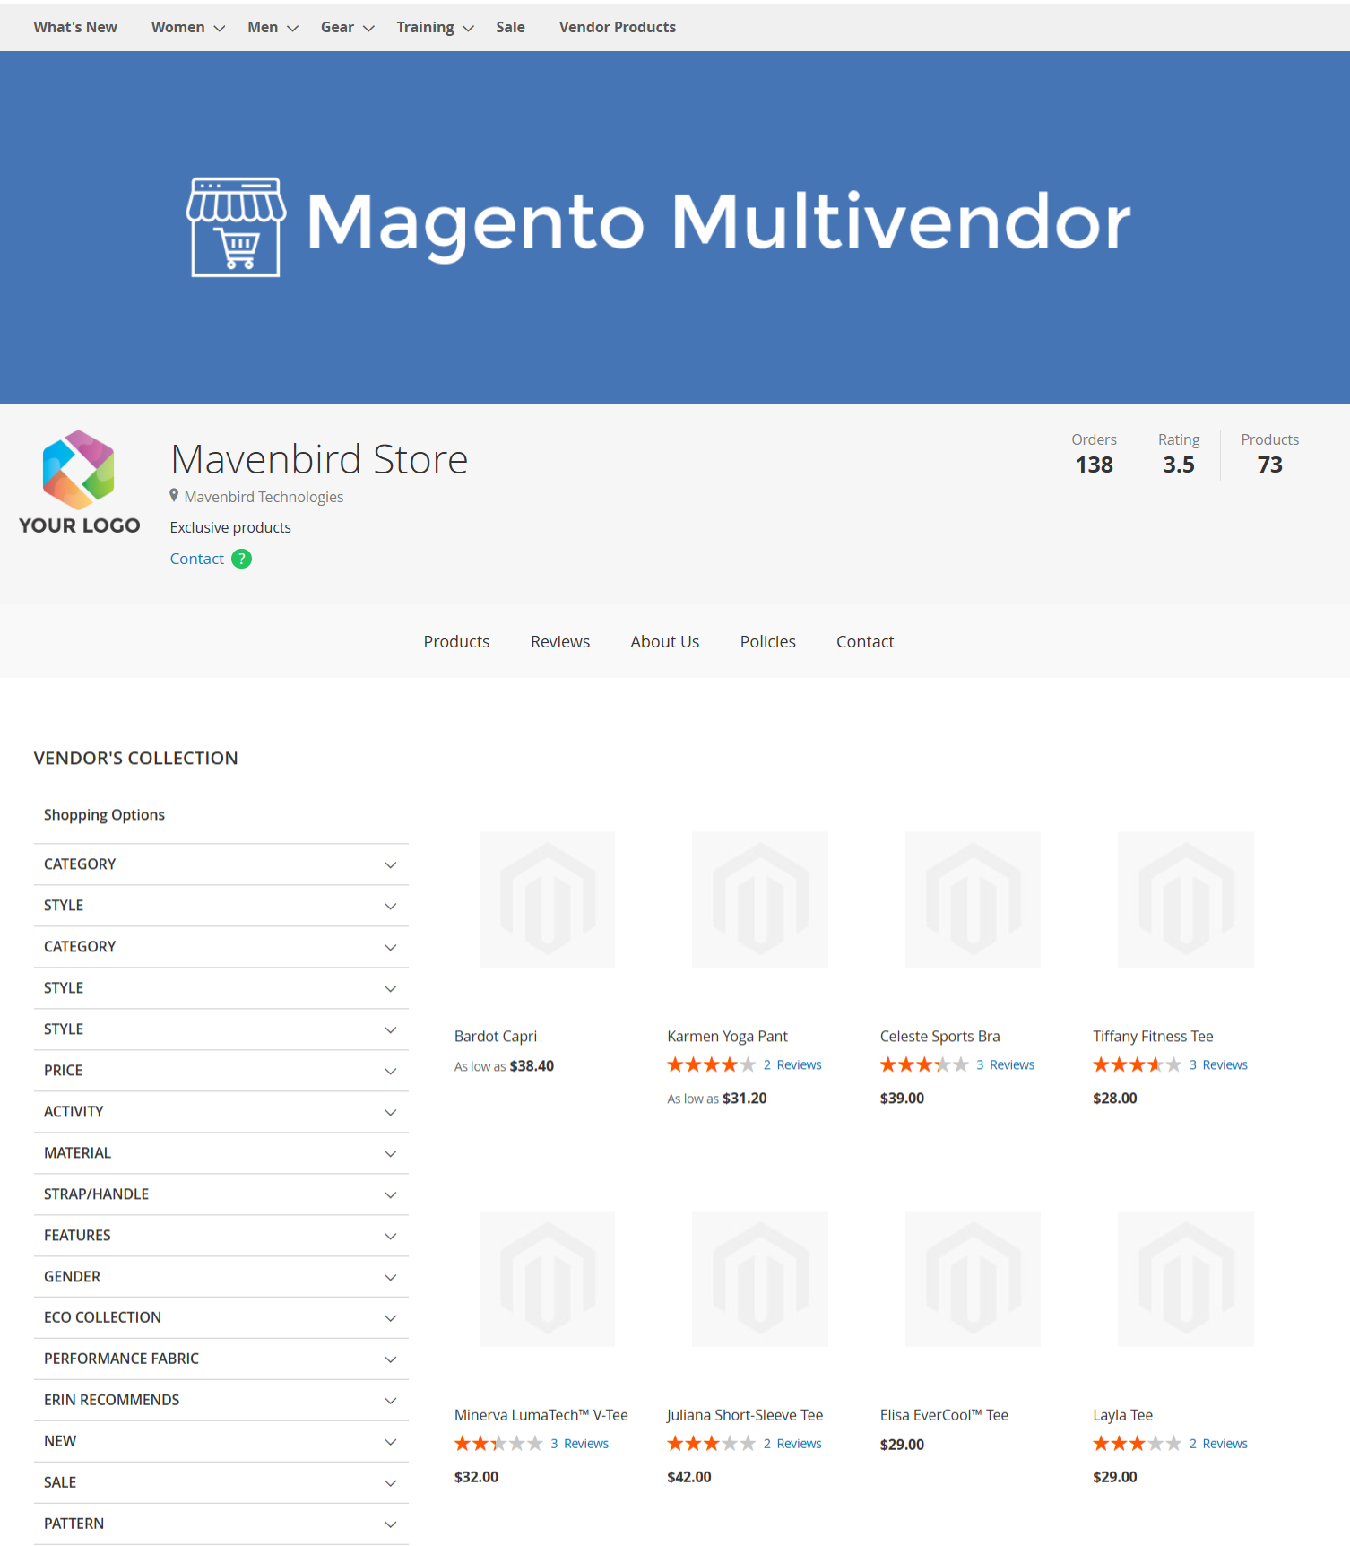Viewport: 1350px width, 1546px height.
Task: Click the Layla Tee star rating
Action: (1137, 1443)
